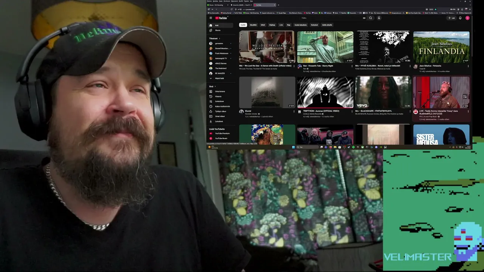Select the Rap filter chip

(x=289, y=25)
